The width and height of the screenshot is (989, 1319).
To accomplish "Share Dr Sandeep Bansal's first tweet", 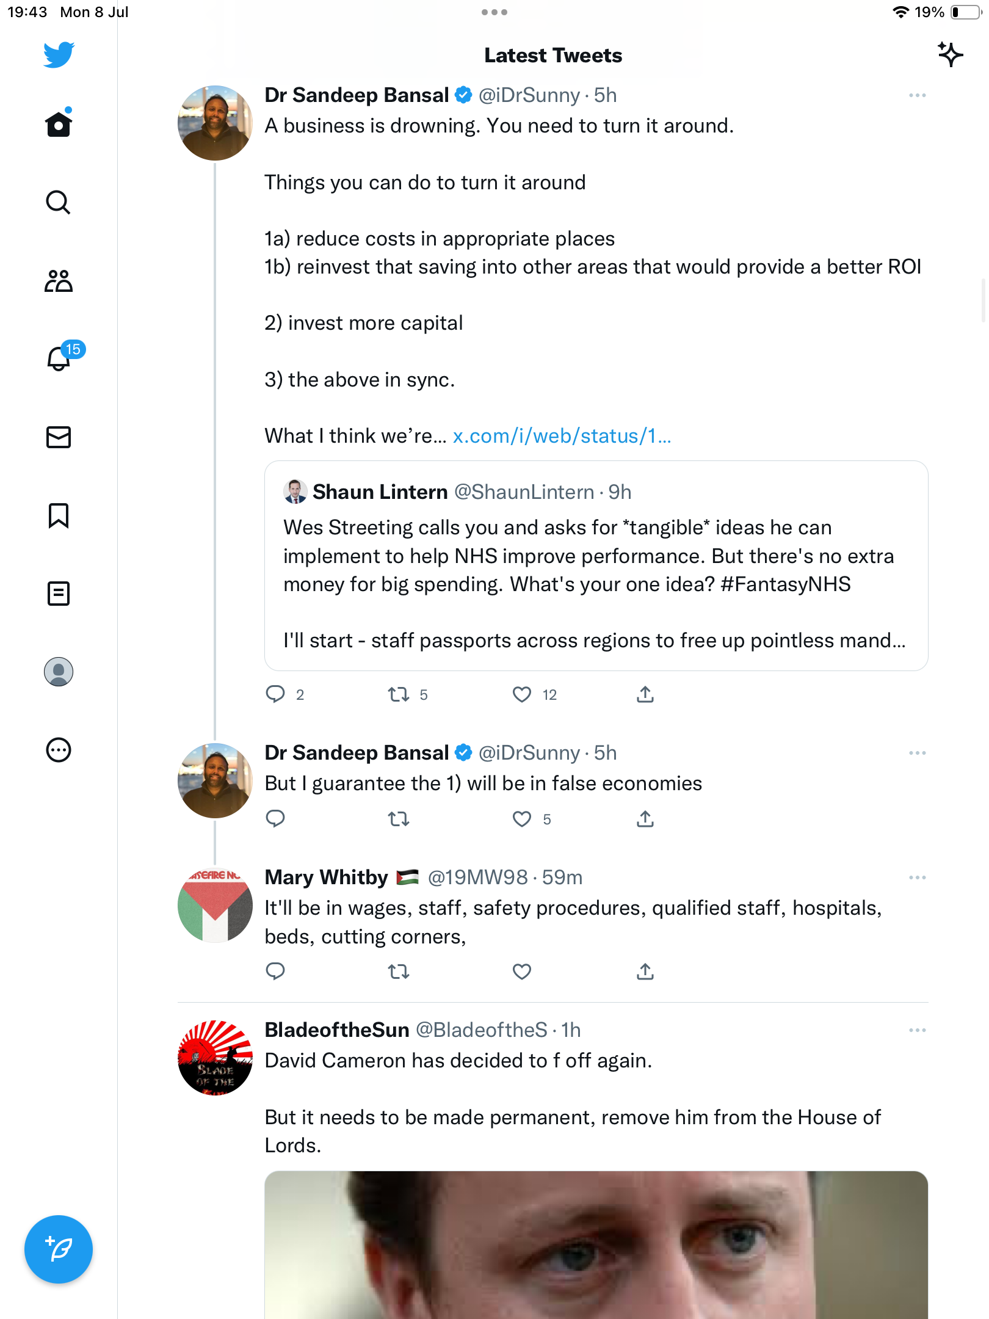I will point(645,694).
